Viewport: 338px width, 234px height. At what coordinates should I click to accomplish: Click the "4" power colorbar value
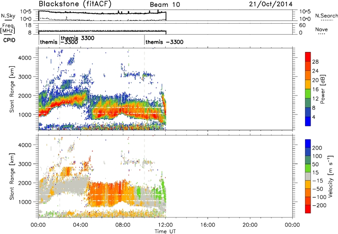pos(314,117)
